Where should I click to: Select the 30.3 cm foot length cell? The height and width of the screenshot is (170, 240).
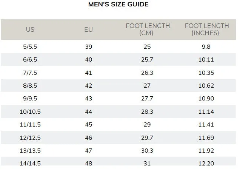point(147,150)
